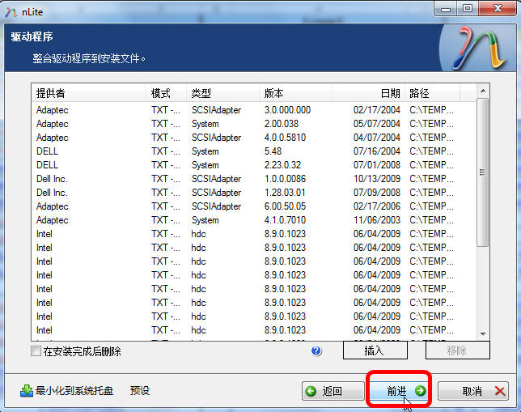
Task: Click the blue help question mark icon
Action: click(316, 350)
